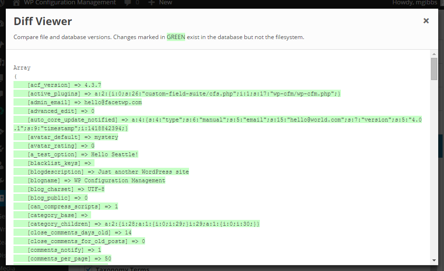Click the [close_comments_for_old_posts] => 0 line
Image resolution: width=444 pixels, height=271 pixels.
tap(79, 241)
